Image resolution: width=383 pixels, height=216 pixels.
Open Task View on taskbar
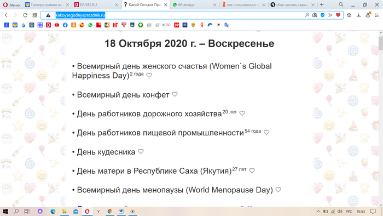(x=27, y=212)
